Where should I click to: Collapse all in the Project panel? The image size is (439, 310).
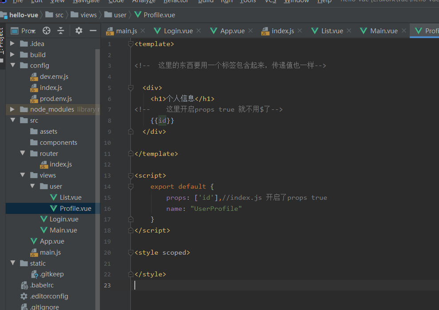(x=61, y=31)
